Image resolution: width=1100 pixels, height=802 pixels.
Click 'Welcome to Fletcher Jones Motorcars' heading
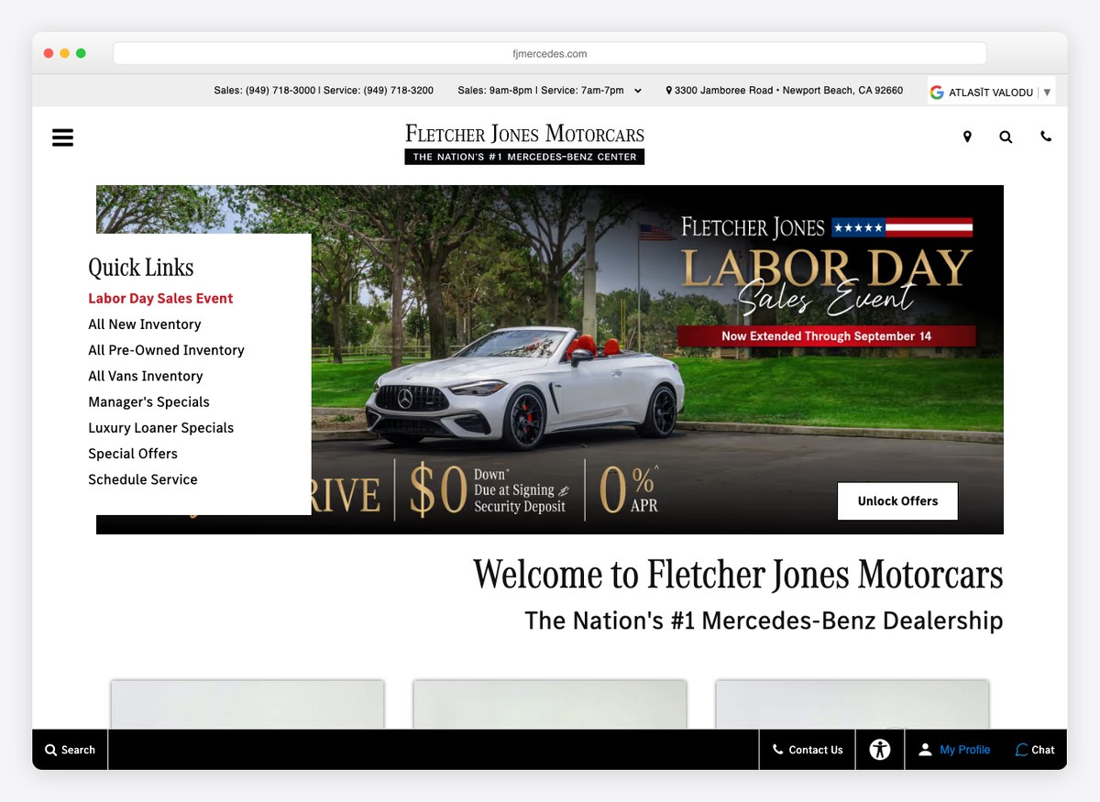[x=738, y=575]
